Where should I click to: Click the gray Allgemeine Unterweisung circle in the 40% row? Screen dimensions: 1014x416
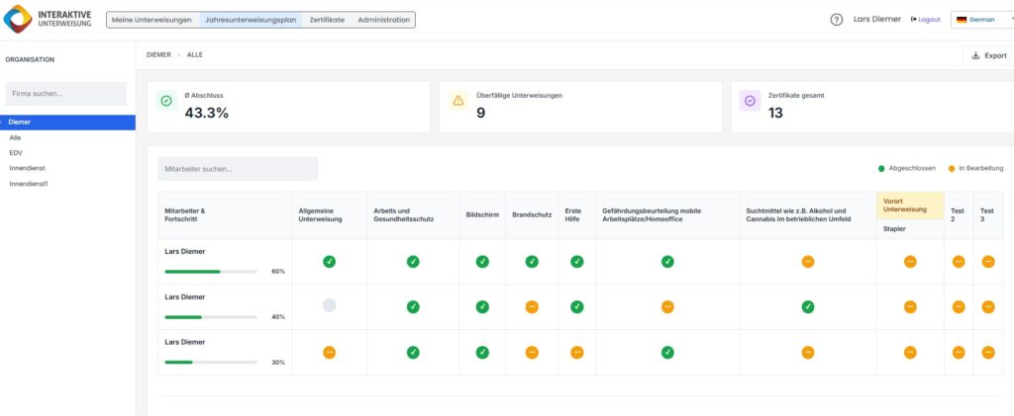pyautogui.click(x=329, y=306)
